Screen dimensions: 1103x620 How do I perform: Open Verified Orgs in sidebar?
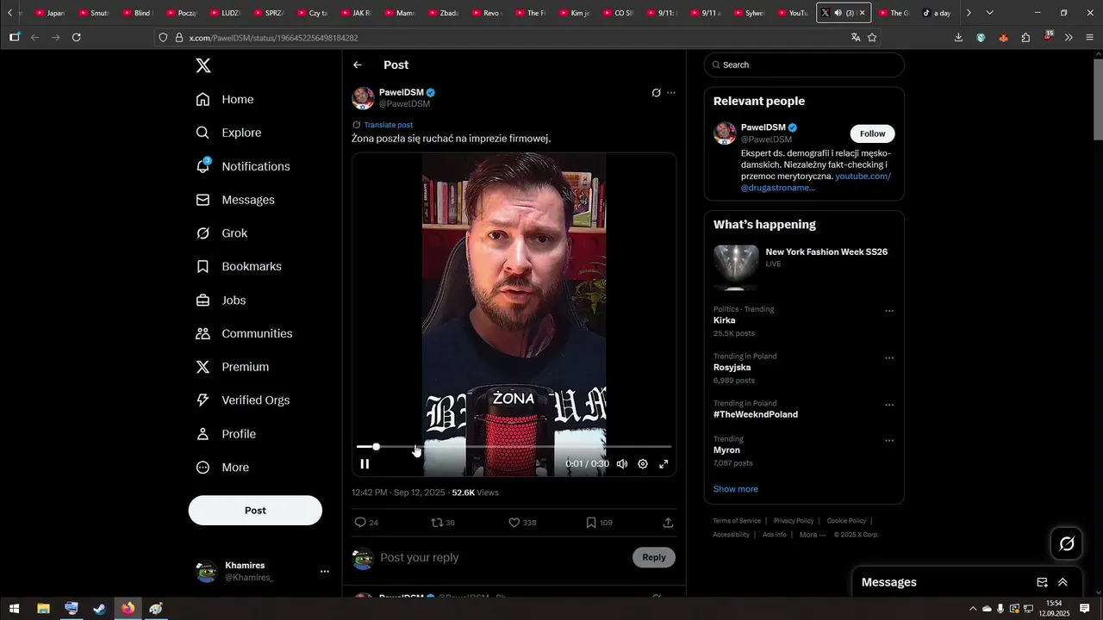(242, 400)
